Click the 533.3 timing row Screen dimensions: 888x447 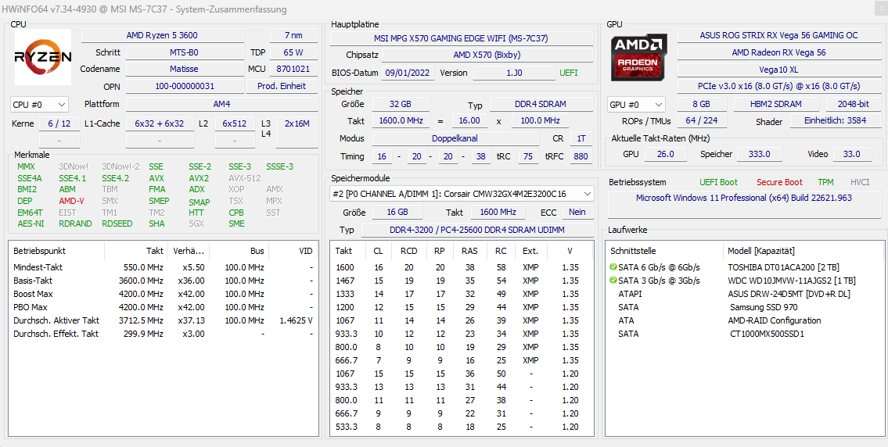[x=462, y=427]
